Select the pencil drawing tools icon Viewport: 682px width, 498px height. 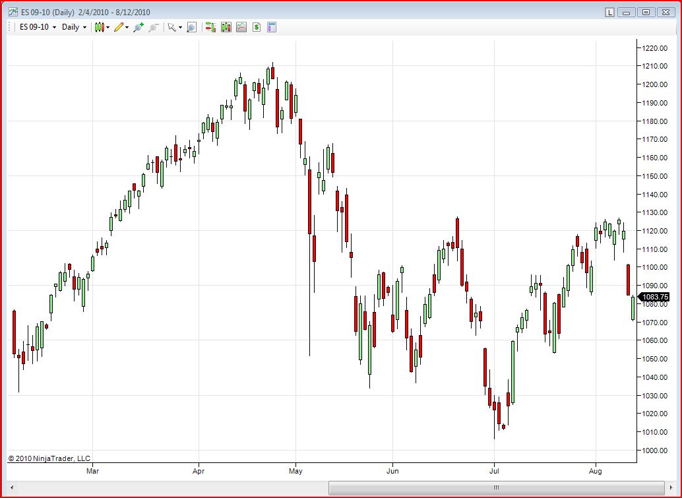coord(119,28)
